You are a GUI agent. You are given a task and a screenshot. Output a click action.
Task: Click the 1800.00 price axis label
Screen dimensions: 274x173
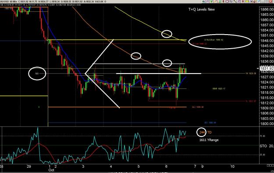[267, 124]
